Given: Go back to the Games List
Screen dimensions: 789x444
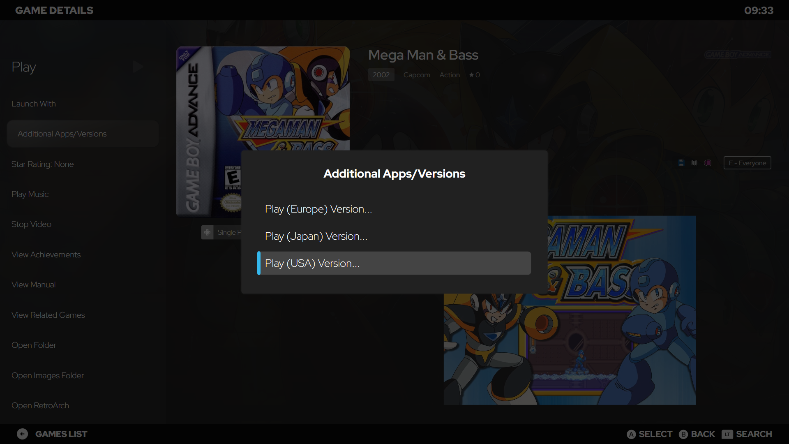Looking at the screenshot, I should point(61,434).
